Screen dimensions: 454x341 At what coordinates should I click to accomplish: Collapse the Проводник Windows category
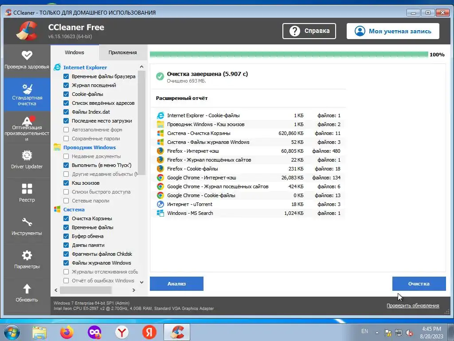coord(90,147)
